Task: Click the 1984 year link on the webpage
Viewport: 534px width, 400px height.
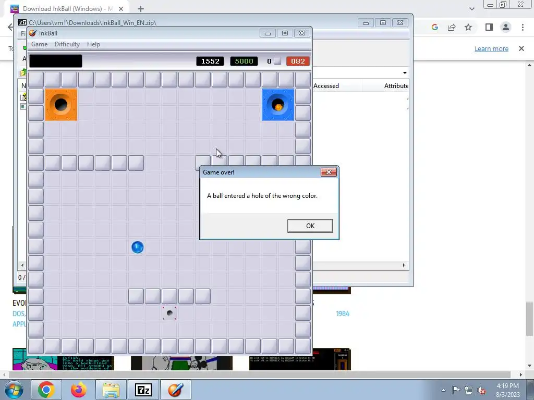Action: pyautogui.click(x=343, y=314)
